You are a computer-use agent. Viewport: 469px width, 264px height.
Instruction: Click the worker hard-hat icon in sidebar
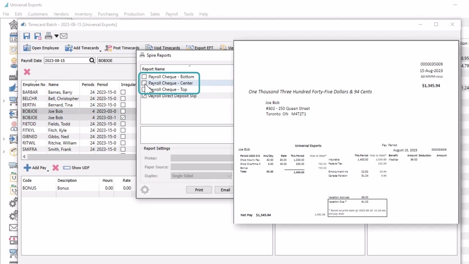click(14, 62)
